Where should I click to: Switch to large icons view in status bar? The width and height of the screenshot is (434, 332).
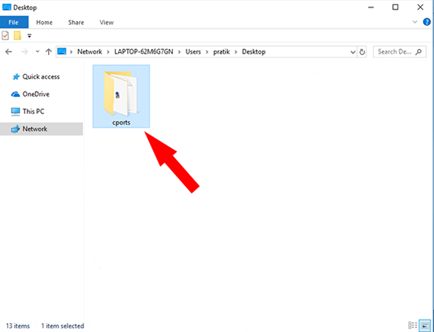[x=425, y=326]
